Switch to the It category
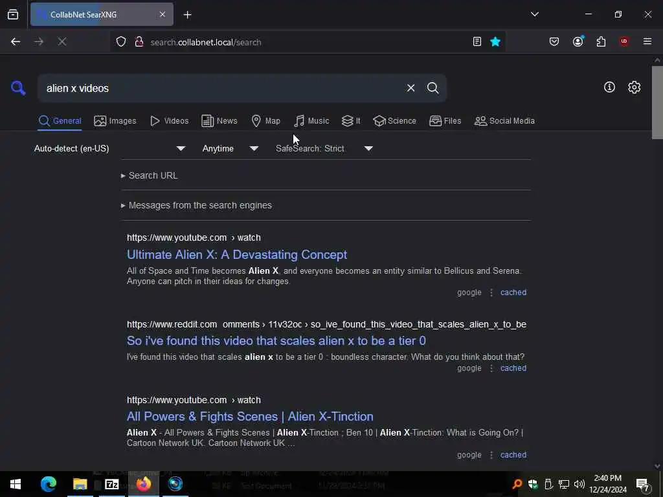Image resolution: width=663 pixels, height=497 pixels. pos(351,121)
